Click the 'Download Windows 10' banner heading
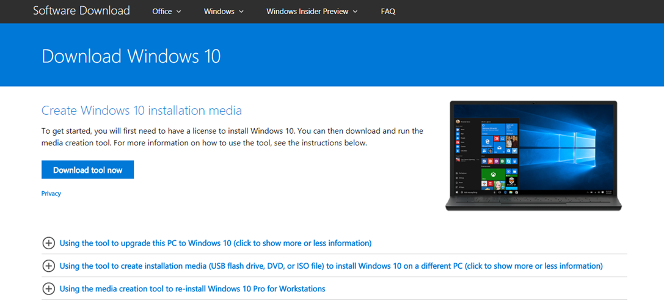Viewport: 664px width, 303px height. click(x=131, y=56)
